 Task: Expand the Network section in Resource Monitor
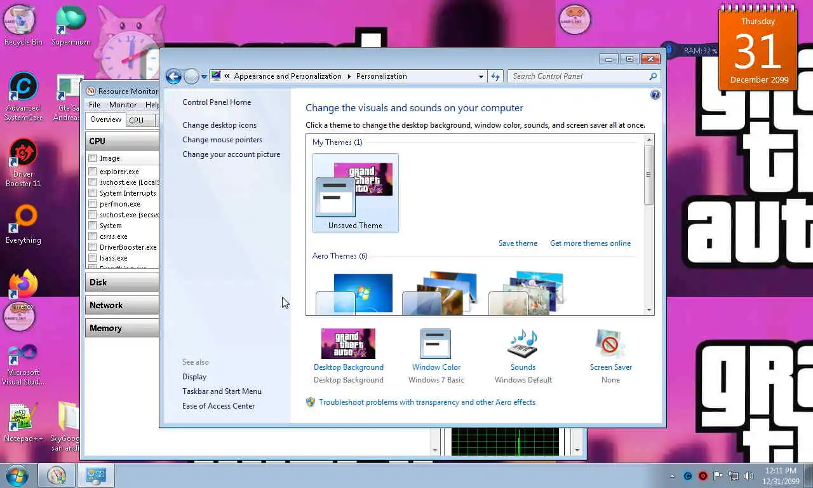point(122,305)
